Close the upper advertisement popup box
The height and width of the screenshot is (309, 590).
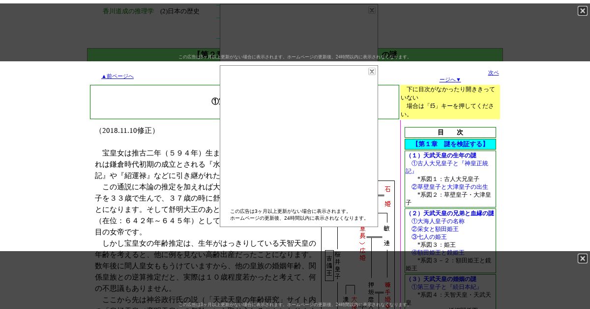point(372,10)
